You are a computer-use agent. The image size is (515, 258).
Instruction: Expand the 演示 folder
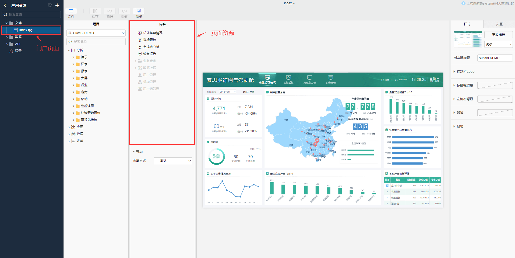pyautogui.click(x=73, y=57)
